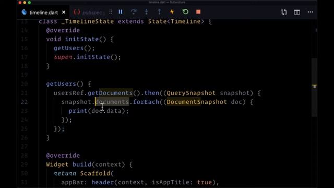Click the getUsers() function definition
The height and width of the screenshot is (188, 334).
pyautogui.click(x=65, y=84)
